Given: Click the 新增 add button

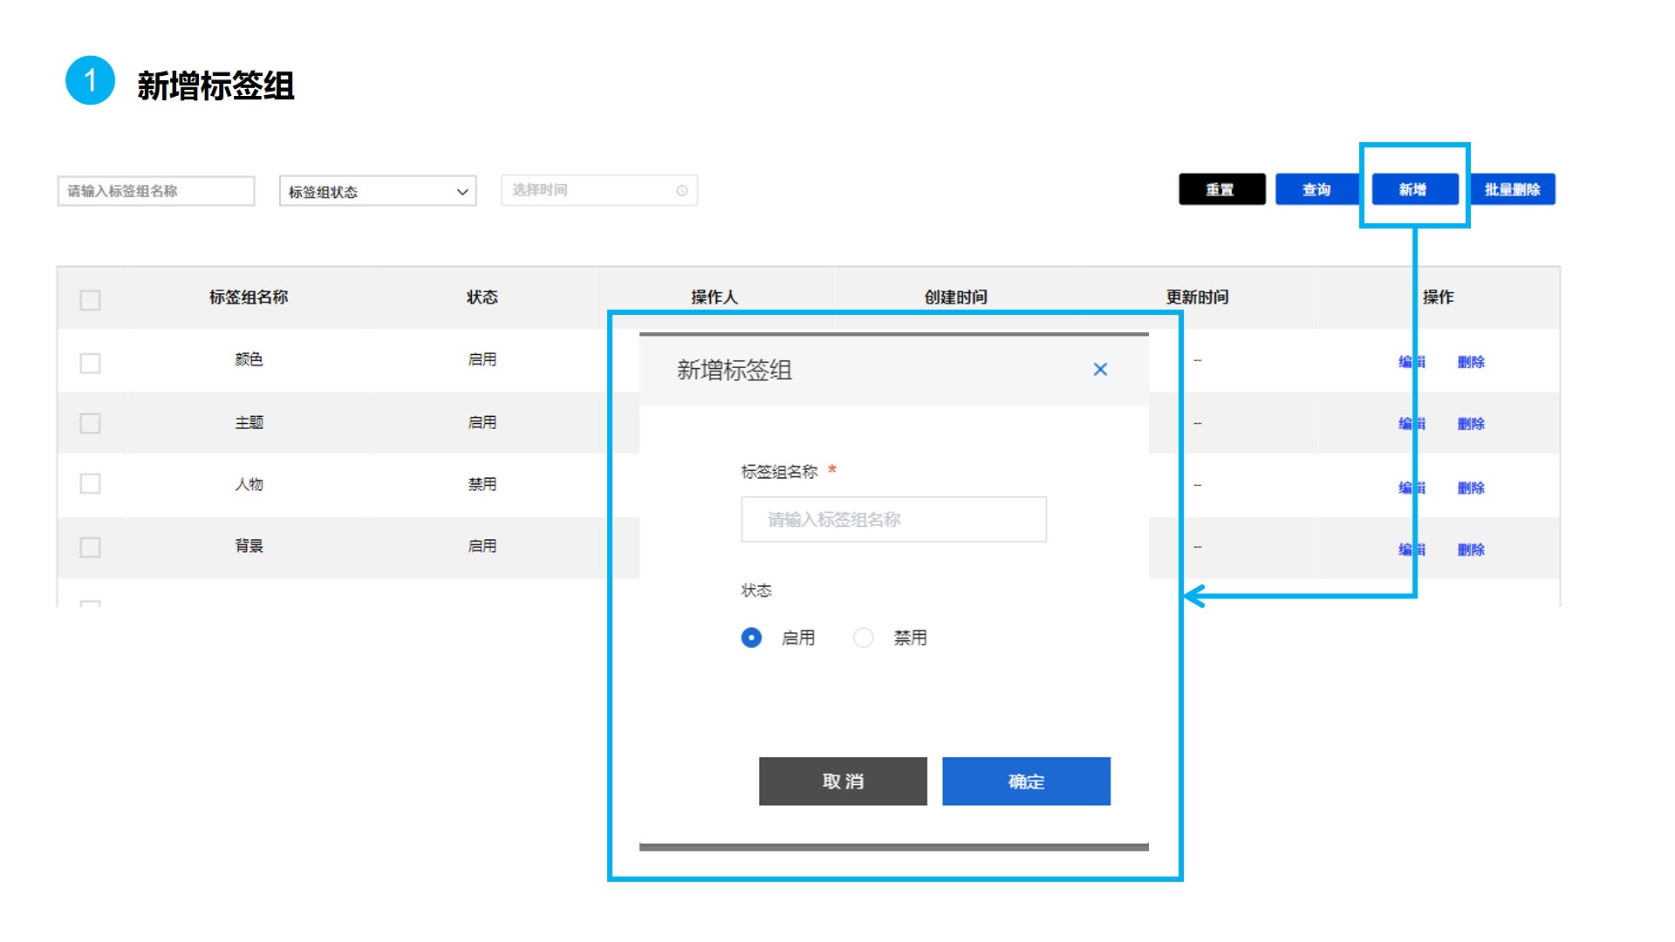Looking at the screenshot, I should tap(1414, 190).
